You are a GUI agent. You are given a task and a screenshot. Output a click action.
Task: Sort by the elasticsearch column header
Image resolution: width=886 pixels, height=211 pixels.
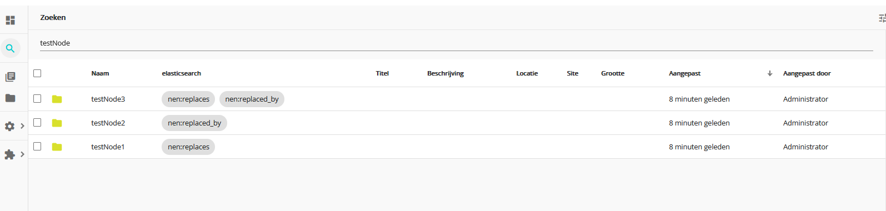[x=182, y=73]
